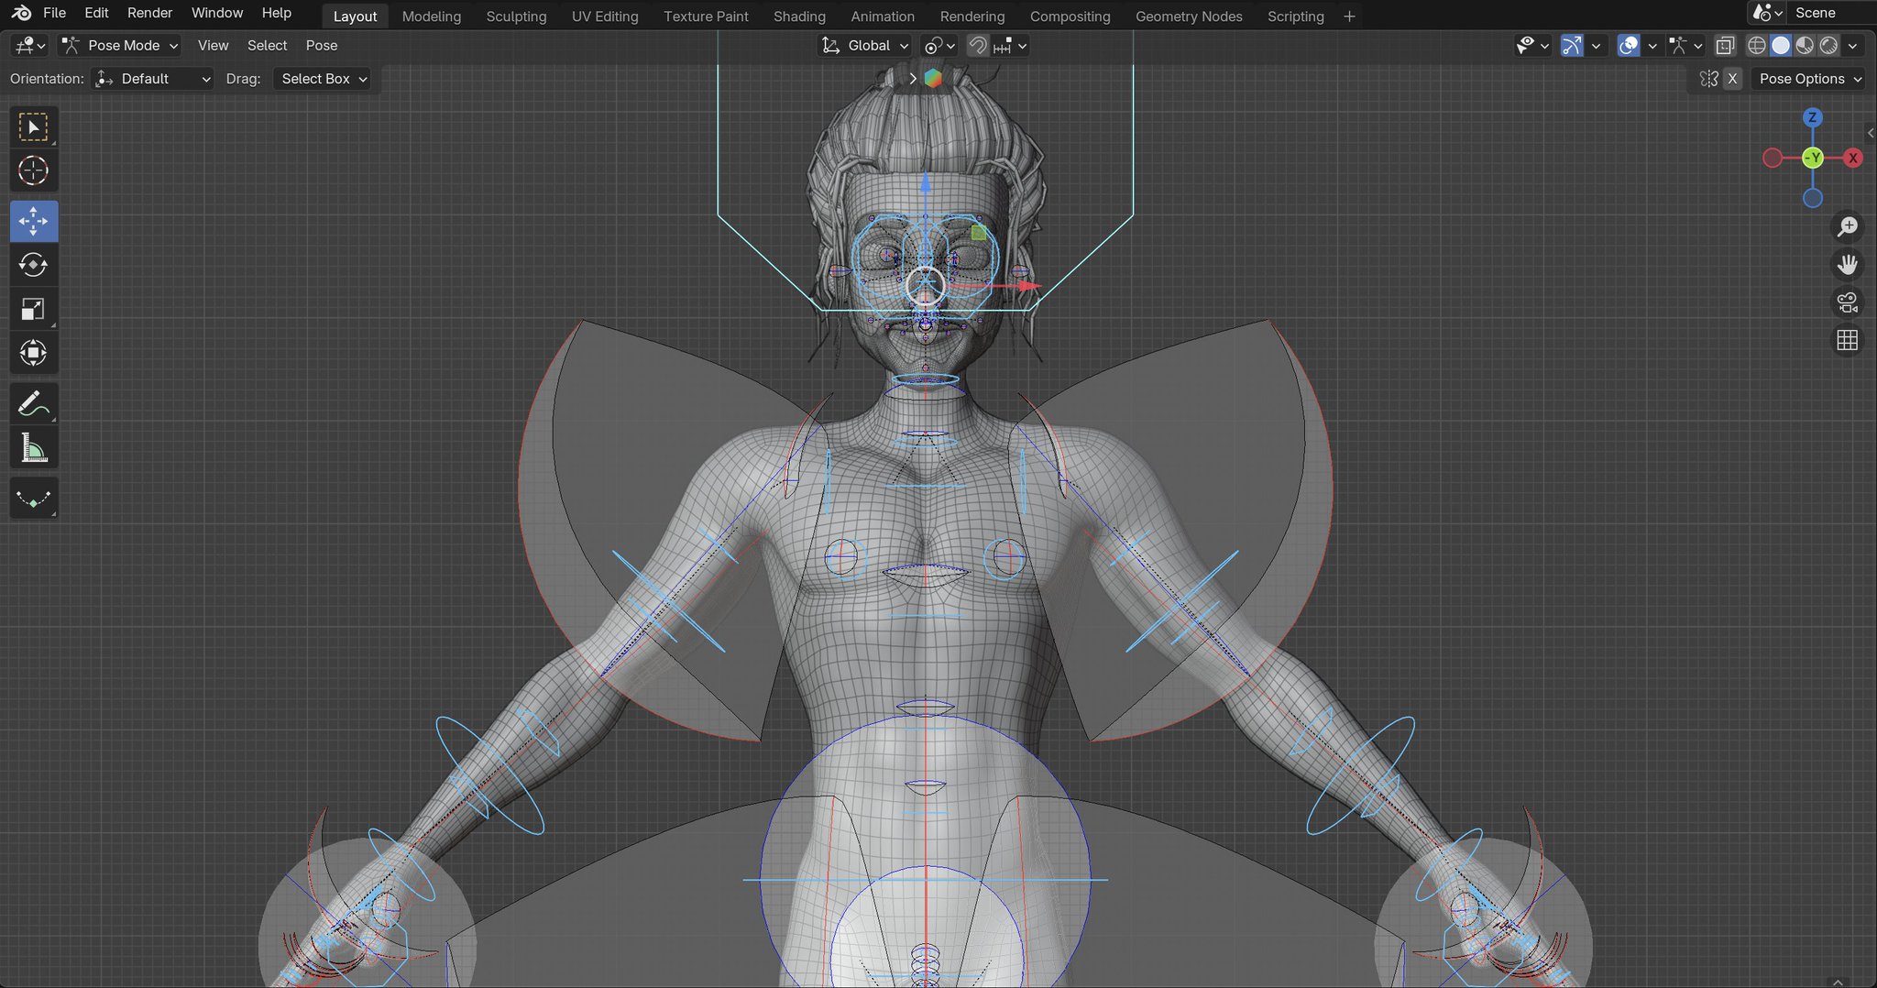Open the overlays options dropdown arrow
This screenshot has height=988, width=1877.
[1652, 45]
